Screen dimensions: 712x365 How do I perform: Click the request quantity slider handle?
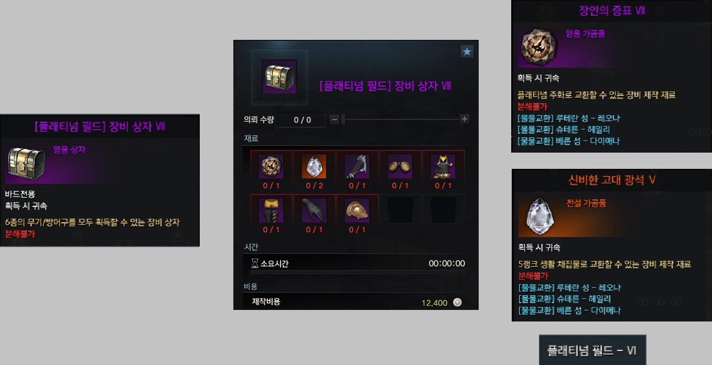point(343,120)
